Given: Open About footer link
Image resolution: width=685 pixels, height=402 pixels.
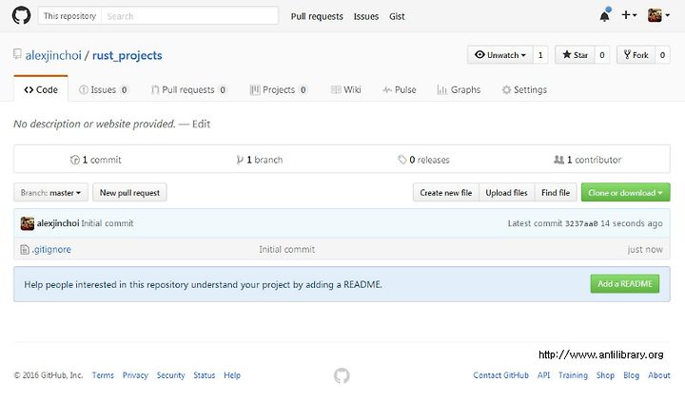Looking at the screenshot, I should pyautogui.click(x=658, y=375).
